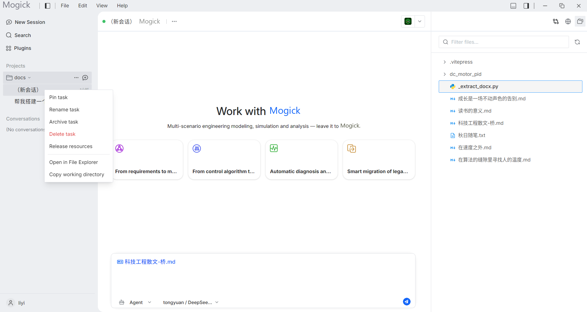Select _extract_docx.py file
Screen dimensions: 587x312
pos(511,87)
